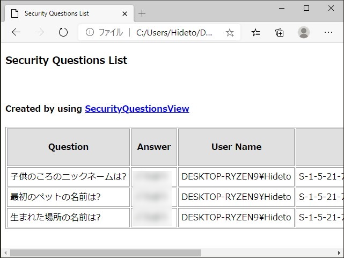Click the ファイル label in the address bar
The width and height of the screenshot is (344, 258).
(111, 33)
